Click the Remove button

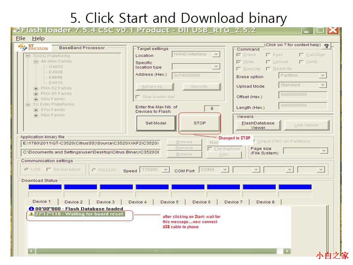pos(184,148)
